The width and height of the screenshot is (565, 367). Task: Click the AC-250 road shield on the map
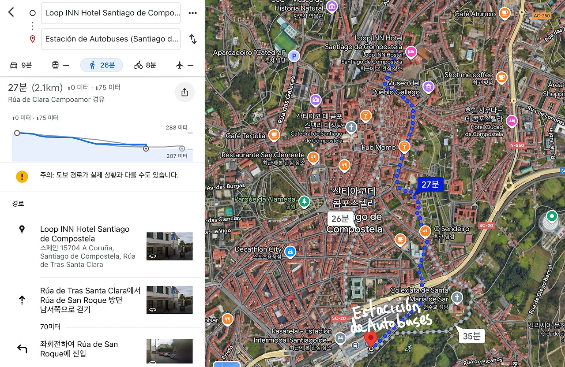[x=542, y=16]
